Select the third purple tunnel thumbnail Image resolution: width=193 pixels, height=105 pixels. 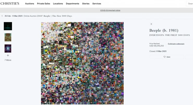point(8,48)
